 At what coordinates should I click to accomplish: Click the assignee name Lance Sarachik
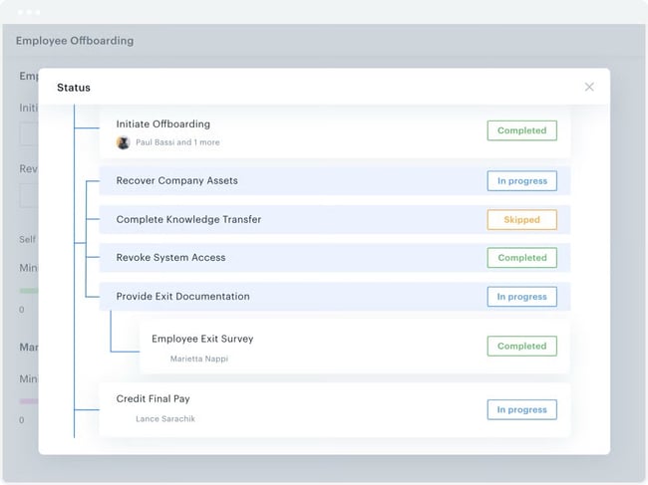tap(165, 419)
